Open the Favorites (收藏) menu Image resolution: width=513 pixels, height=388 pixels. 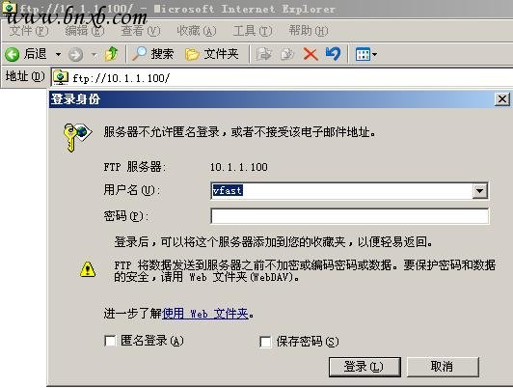[x=197, y=31]
